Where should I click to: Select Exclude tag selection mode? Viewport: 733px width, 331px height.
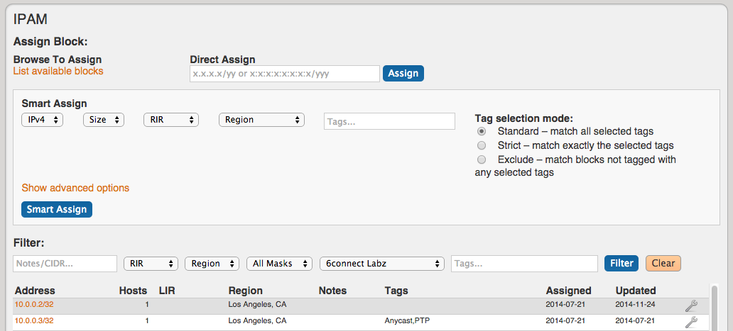pos(482,160)
